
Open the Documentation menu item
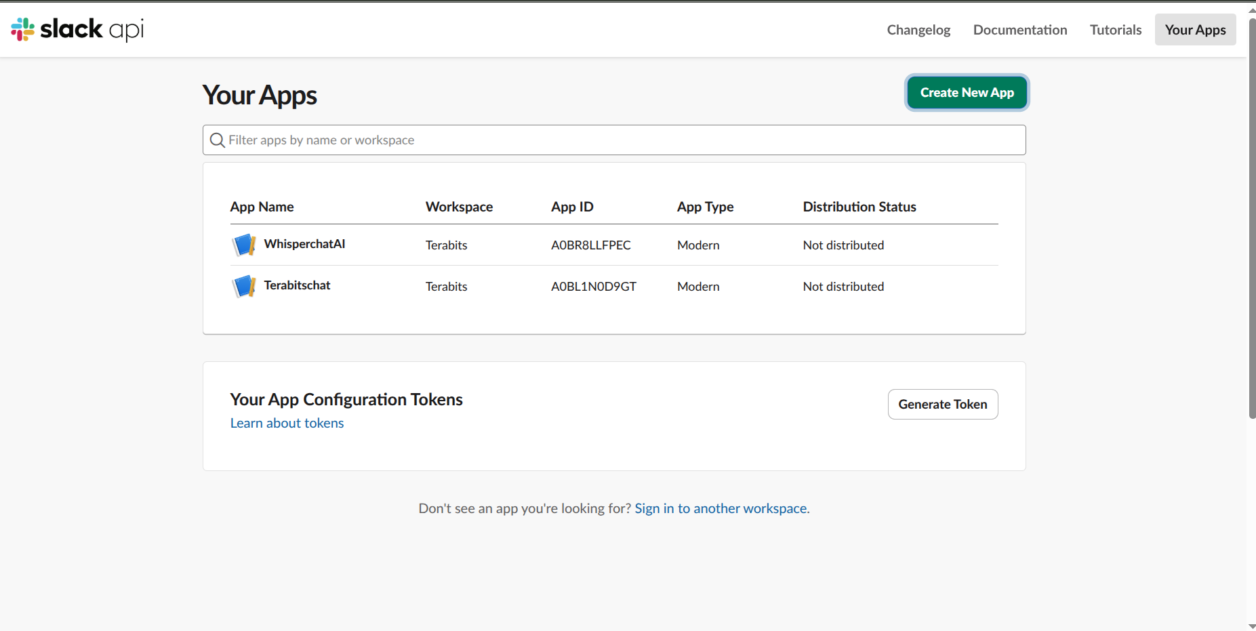pos(1020,30)
